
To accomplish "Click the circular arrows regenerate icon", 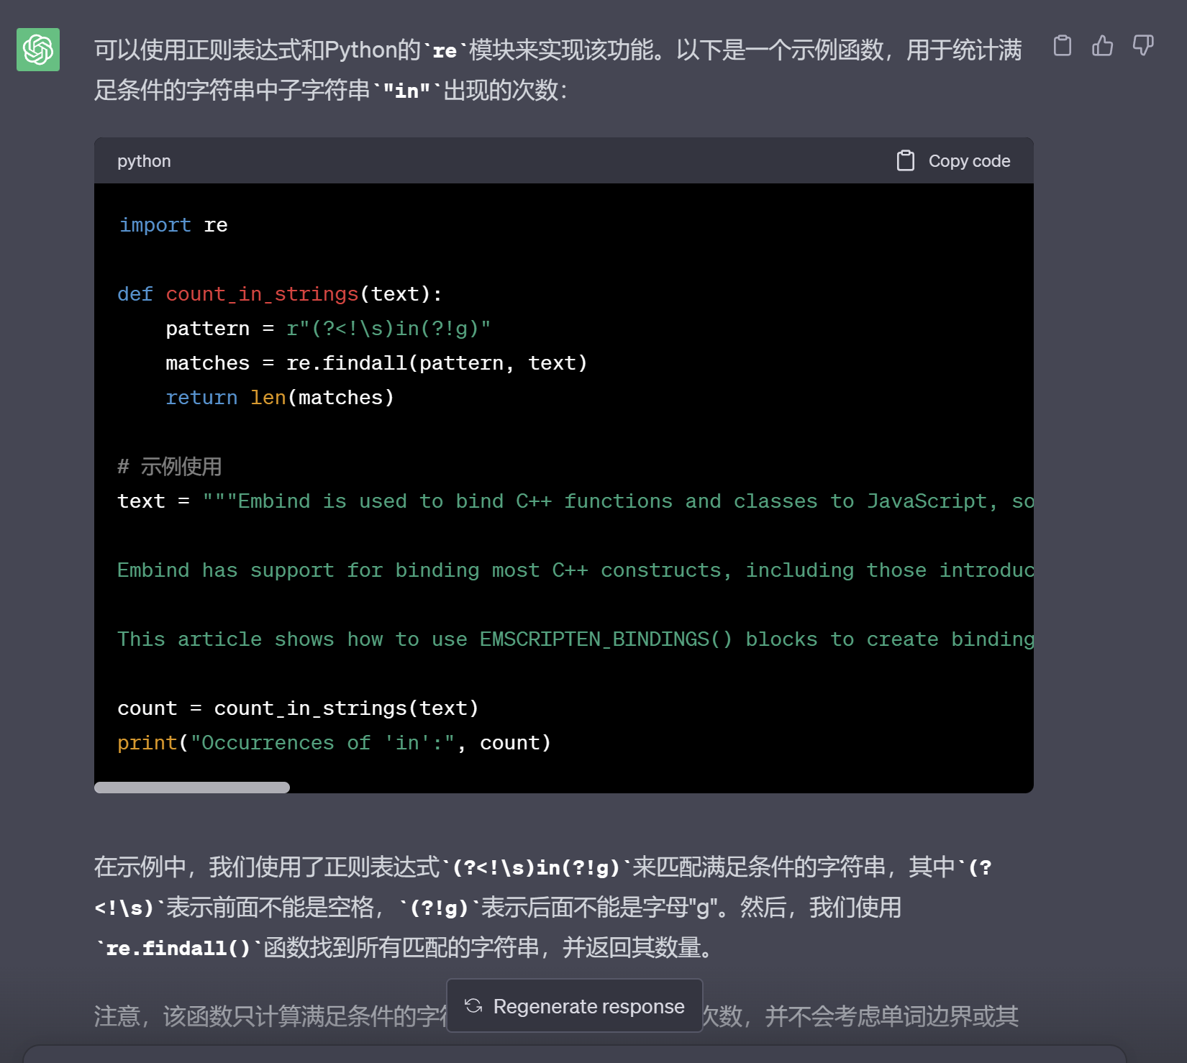I will tap(473, 1005).
